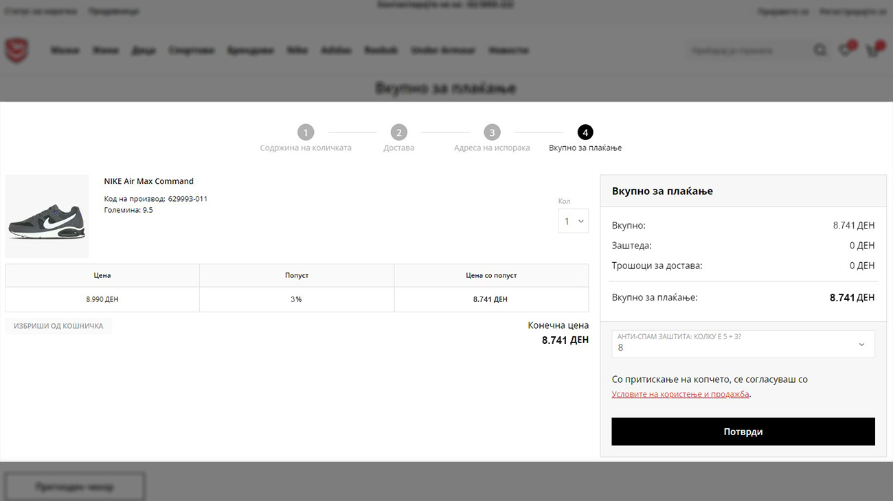The width and height of the screenshot is (893, 501).
Task: Expand the anti-spam answer dropdown
Action: click(743, 344)
